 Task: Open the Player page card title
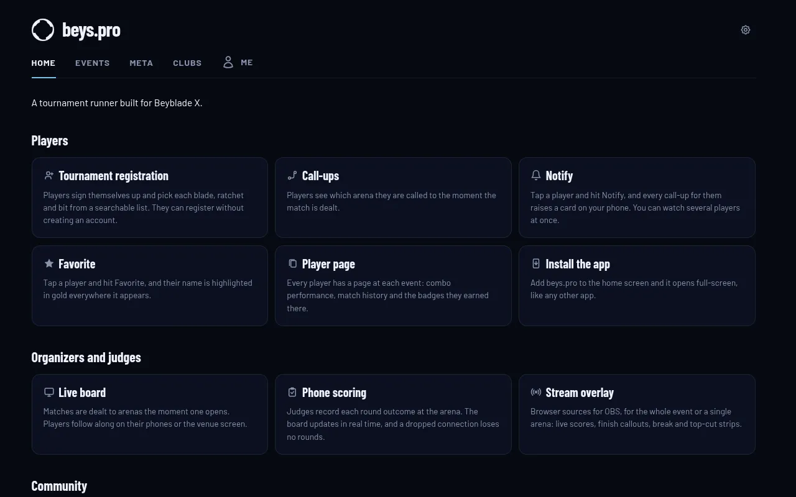(328, 264)
